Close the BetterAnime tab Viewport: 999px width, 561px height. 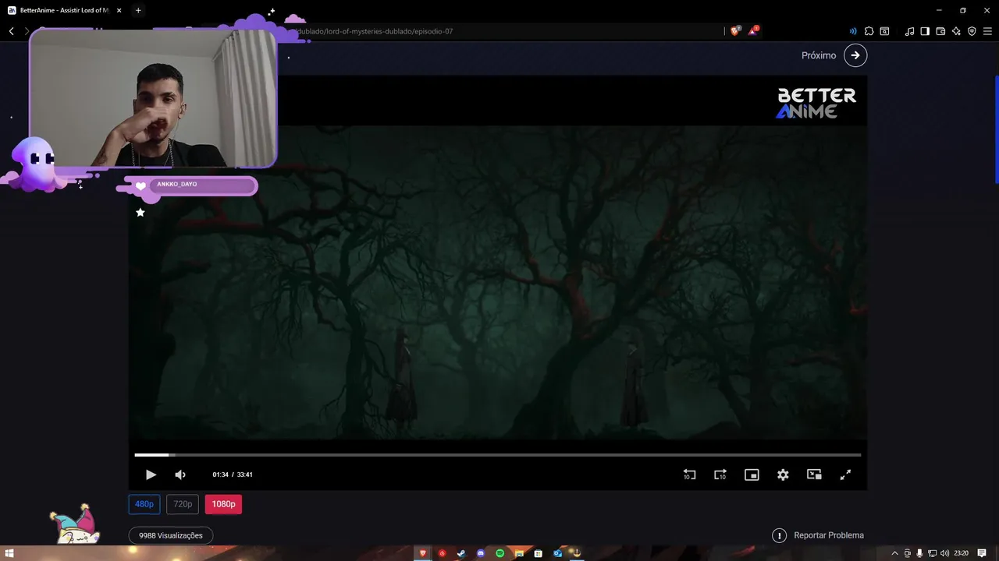click(x=119, y=10)
